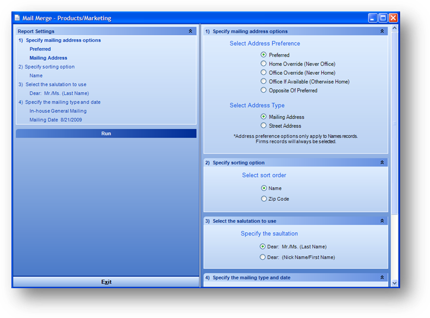Click the Select sort order heading
The image size is (430, 318).
[x=264, y=175]
